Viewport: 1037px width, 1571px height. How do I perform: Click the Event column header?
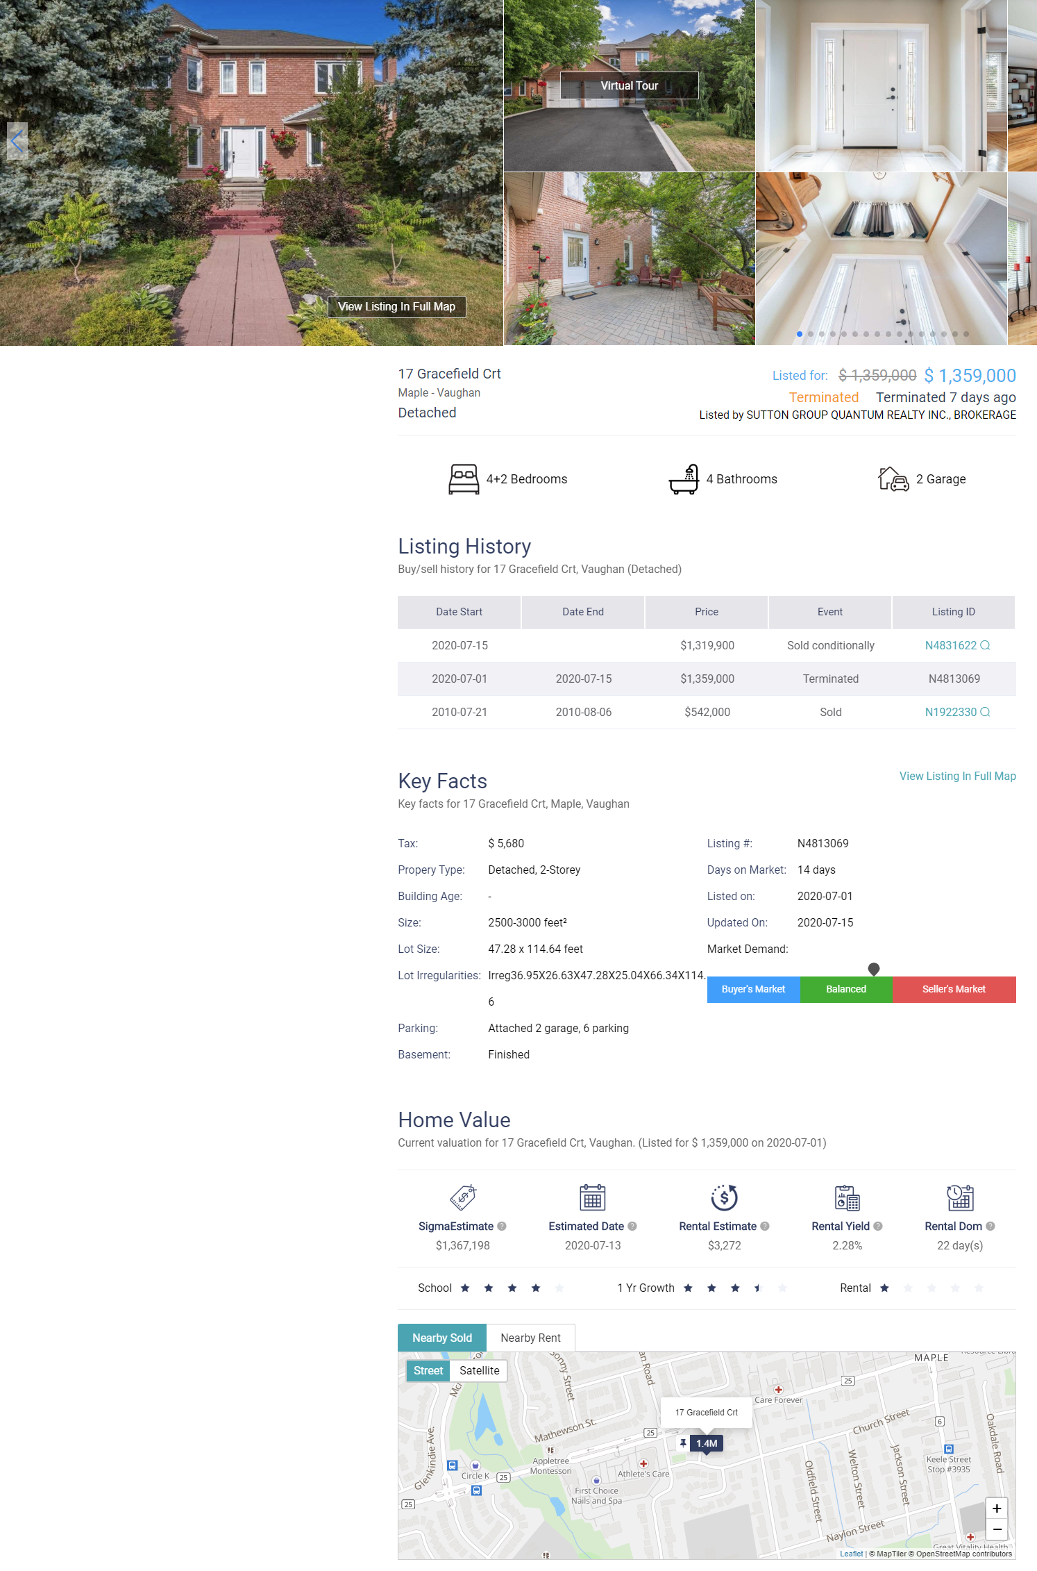830,612
